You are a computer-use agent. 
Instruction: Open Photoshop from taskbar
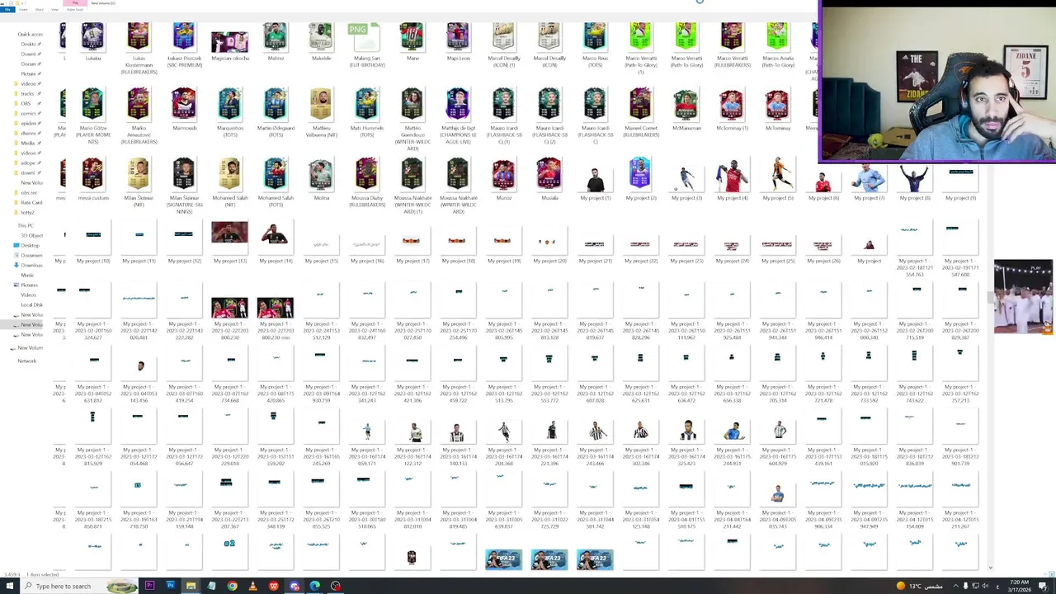[x=170, y=586]
